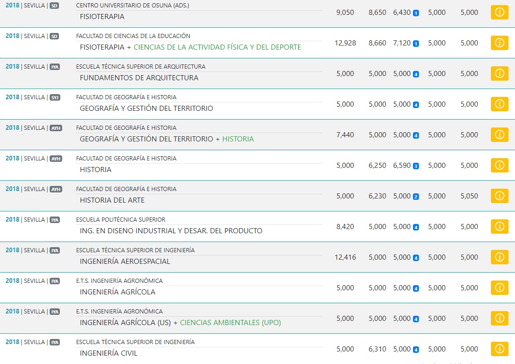Select Ingeniería Aeroespacial degree name
Viewport: 515px width, 364px height.
[125, 262]
